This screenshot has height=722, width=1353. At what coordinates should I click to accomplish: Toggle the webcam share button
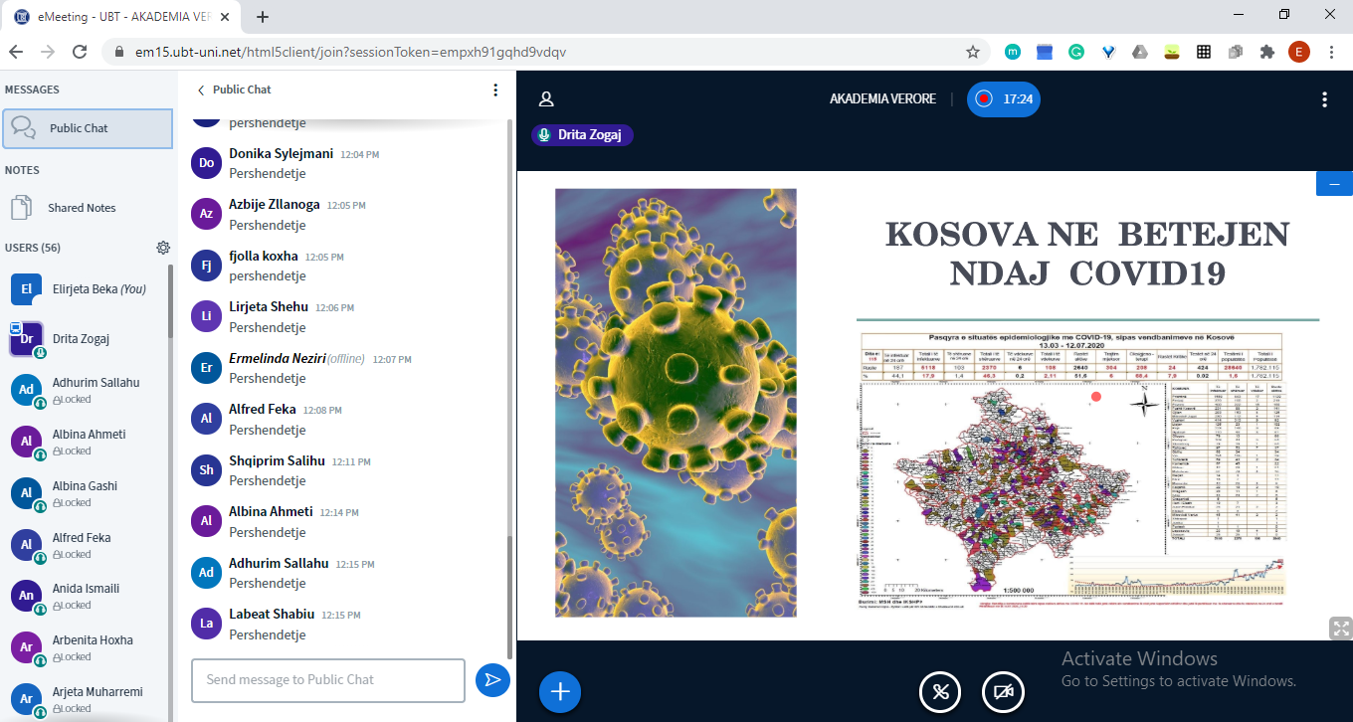(x=1003, y=692)
